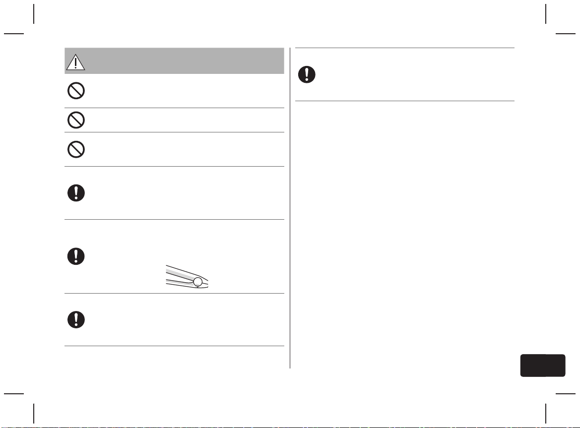Click the empty space below the right column rule
This screenshot has width=580, height=428.
tap(405, 233)
